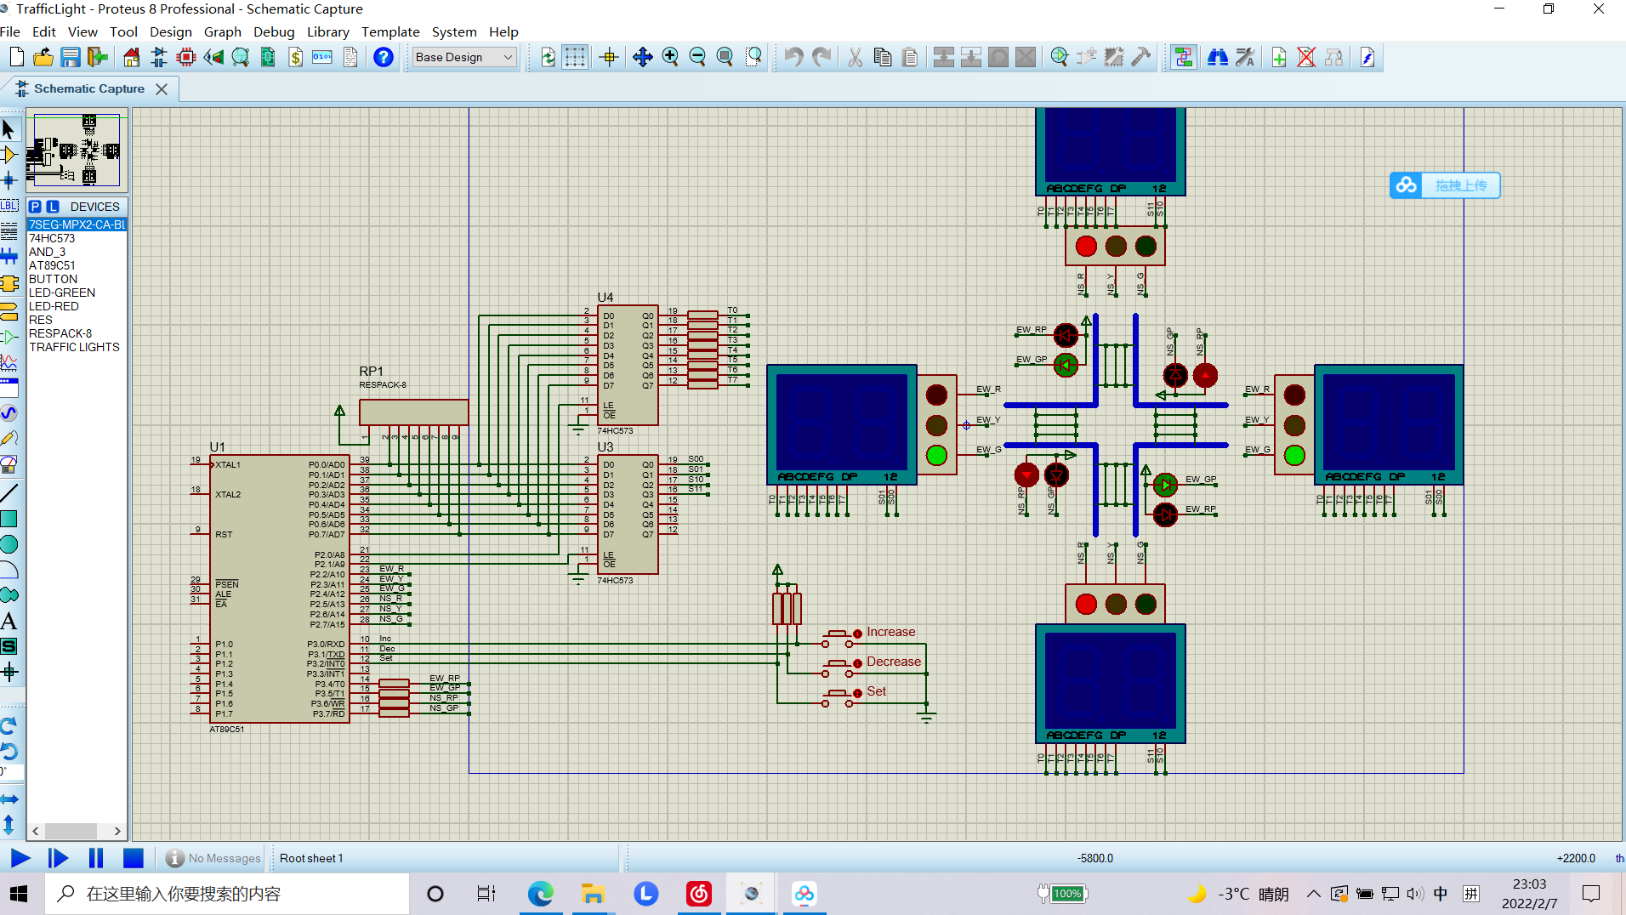Pick devices with the P button
1626x915 pixels.
35,207
